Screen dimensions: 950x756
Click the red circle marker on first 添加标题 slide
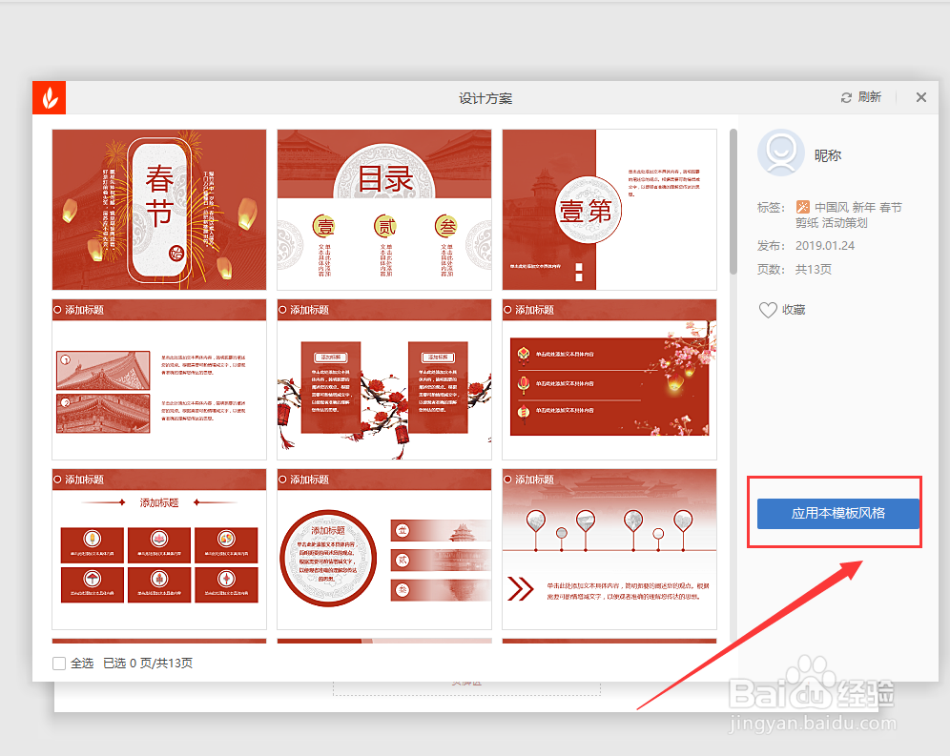(57, 309)
